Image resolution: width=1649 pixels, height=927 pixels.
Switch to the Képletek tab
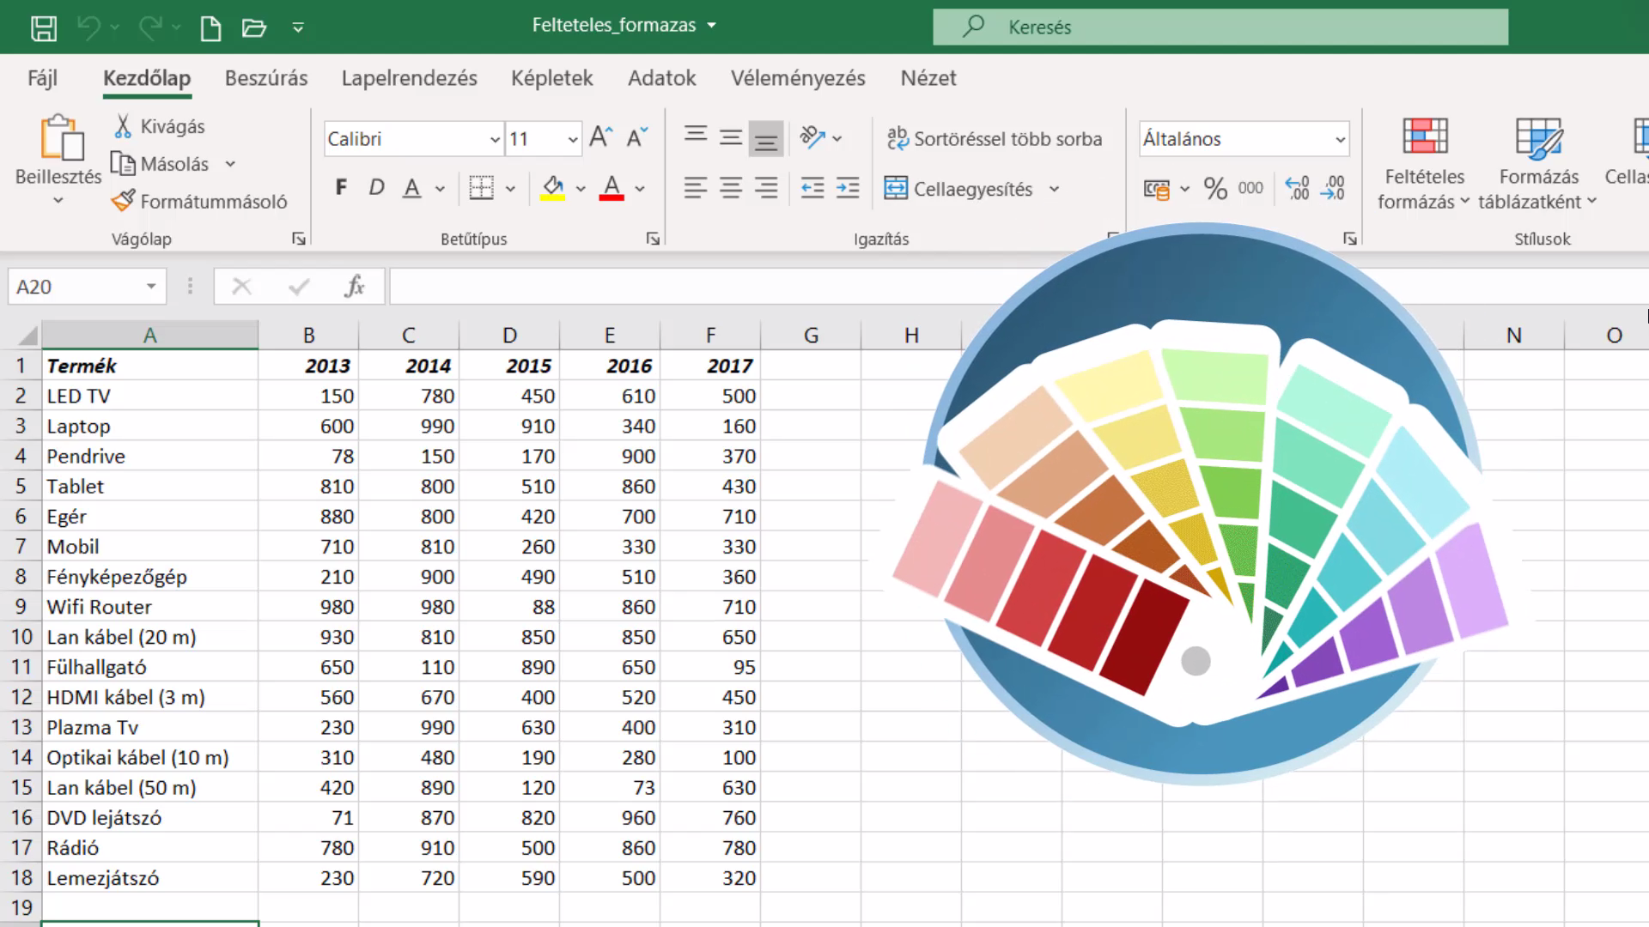(x=551, y=78)
